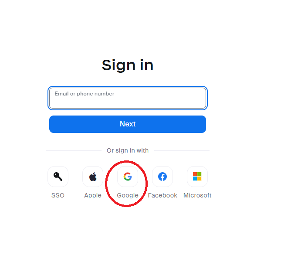
Task: Click the divider line left of 'Or sign in with'
Action: 74,151
